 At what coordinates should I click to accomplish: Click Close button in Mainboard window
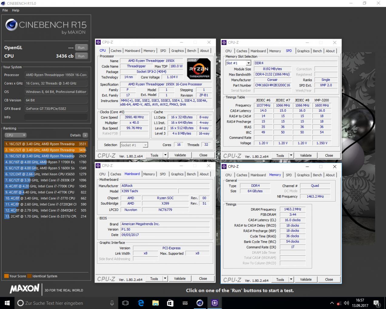click(x=203, y=279)
